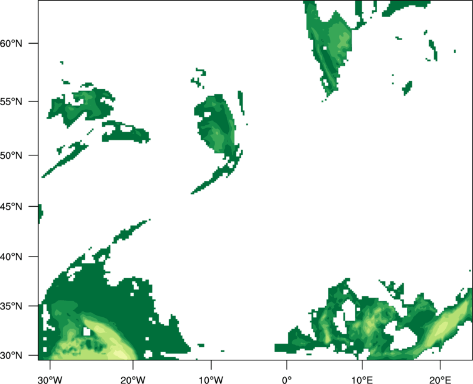The image size is (473, 384).
Task: Click the 50°N latitude axis label
Action: point(11,156)
